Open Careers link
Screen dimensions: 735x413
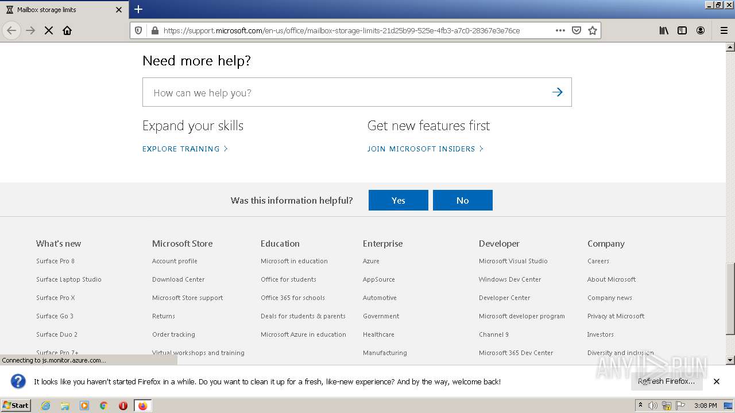pyautogui.click(x=598, y=261)
